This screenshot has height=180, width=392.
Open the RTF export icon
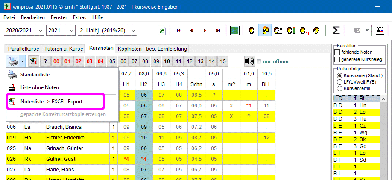[x=379, y=30]
